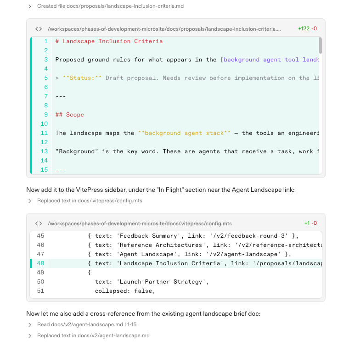The image size is (349, 346).
Task: Click the '## Scope' heading line
Action: (69, 115)
